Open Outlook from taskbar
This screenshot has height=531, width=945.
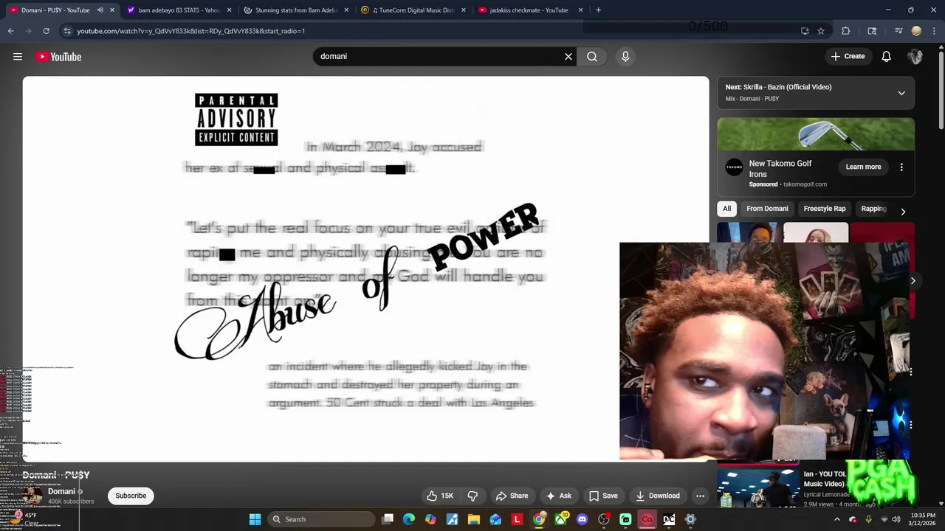(495, 519)
